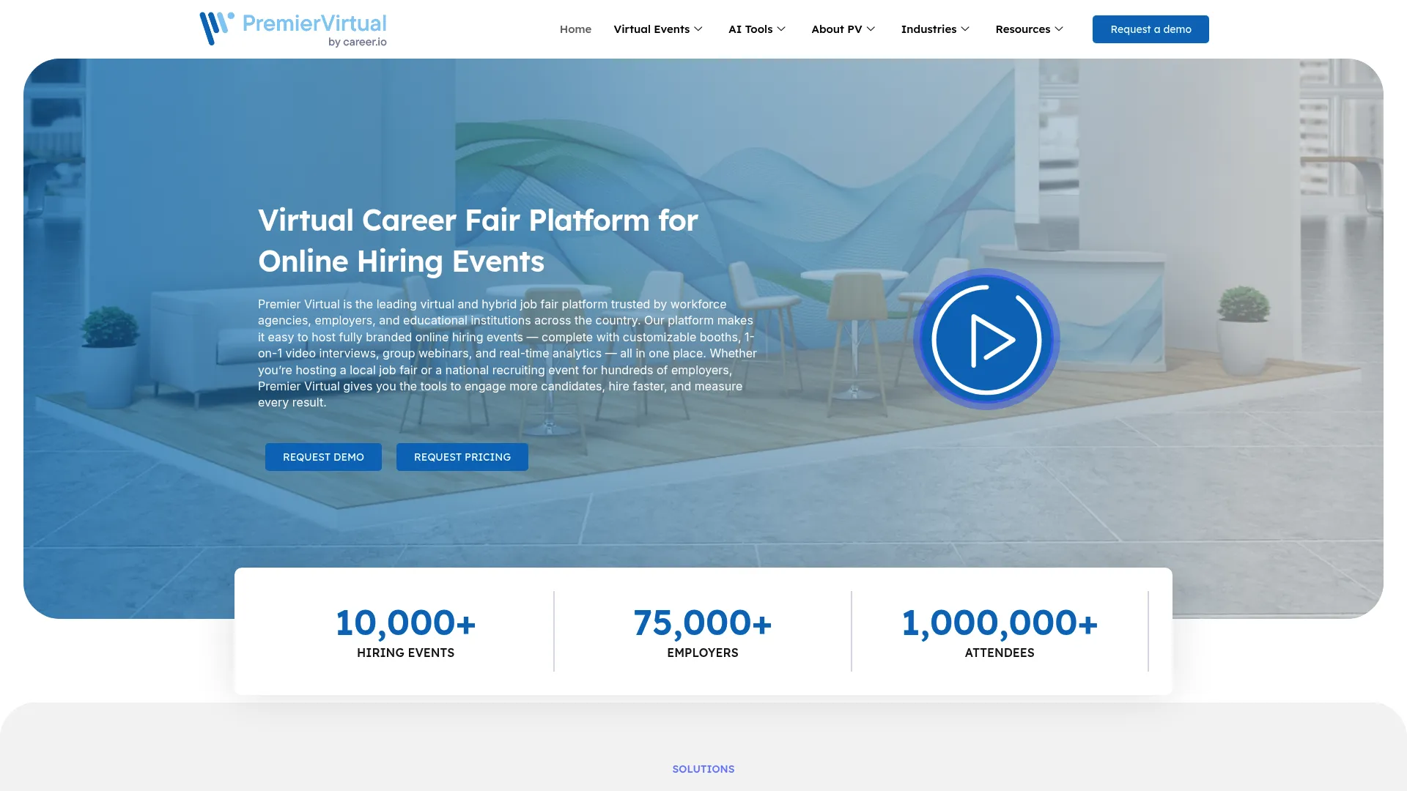Click the EMPLOYERS label
This screenshot has width=1407, height=791.
tap(703, 653)
